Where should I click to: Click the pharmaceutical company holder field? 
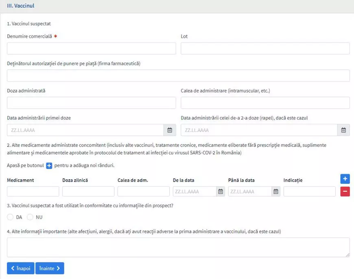tap(178, 76)
